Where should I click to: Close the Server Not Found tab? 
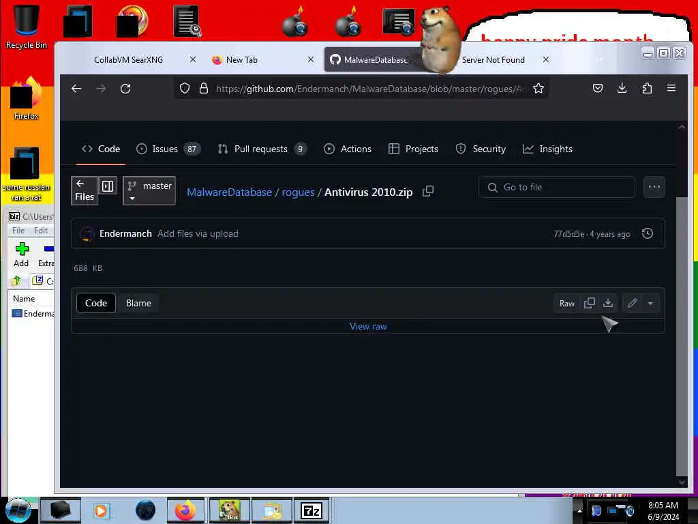pos(546,59)
